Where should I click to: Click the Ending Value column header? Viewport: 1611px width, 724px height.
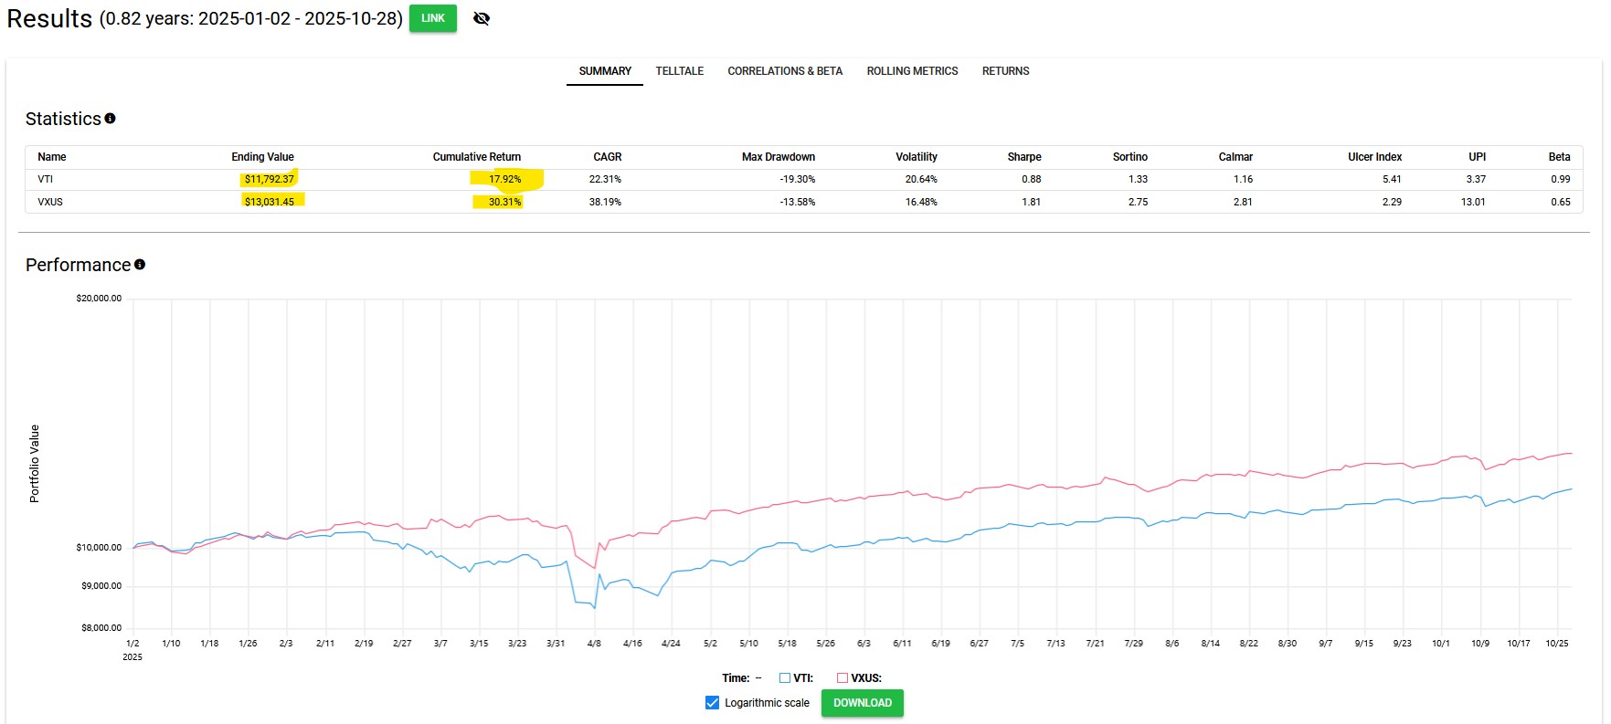pos(263,157)
